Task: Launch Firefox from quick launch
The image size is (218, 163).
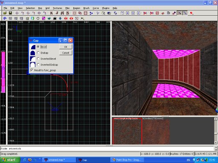Action: (30, 160)
